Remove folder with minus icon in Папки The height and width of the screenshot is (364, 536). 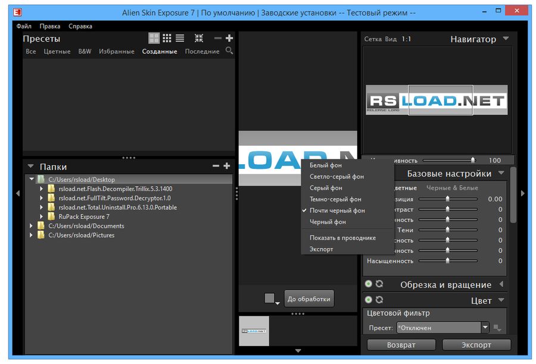point(216,166)
